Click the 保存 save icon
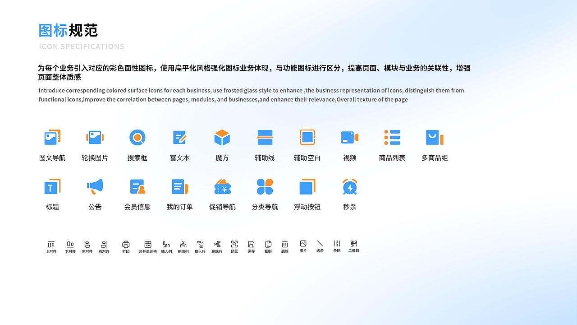Screen dimensions: 577x325 coord(251,244)
